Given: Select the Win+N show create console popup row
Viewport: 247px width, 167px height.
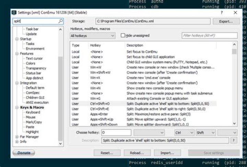Looking at the screenshot, I should (x=143, y=88).
